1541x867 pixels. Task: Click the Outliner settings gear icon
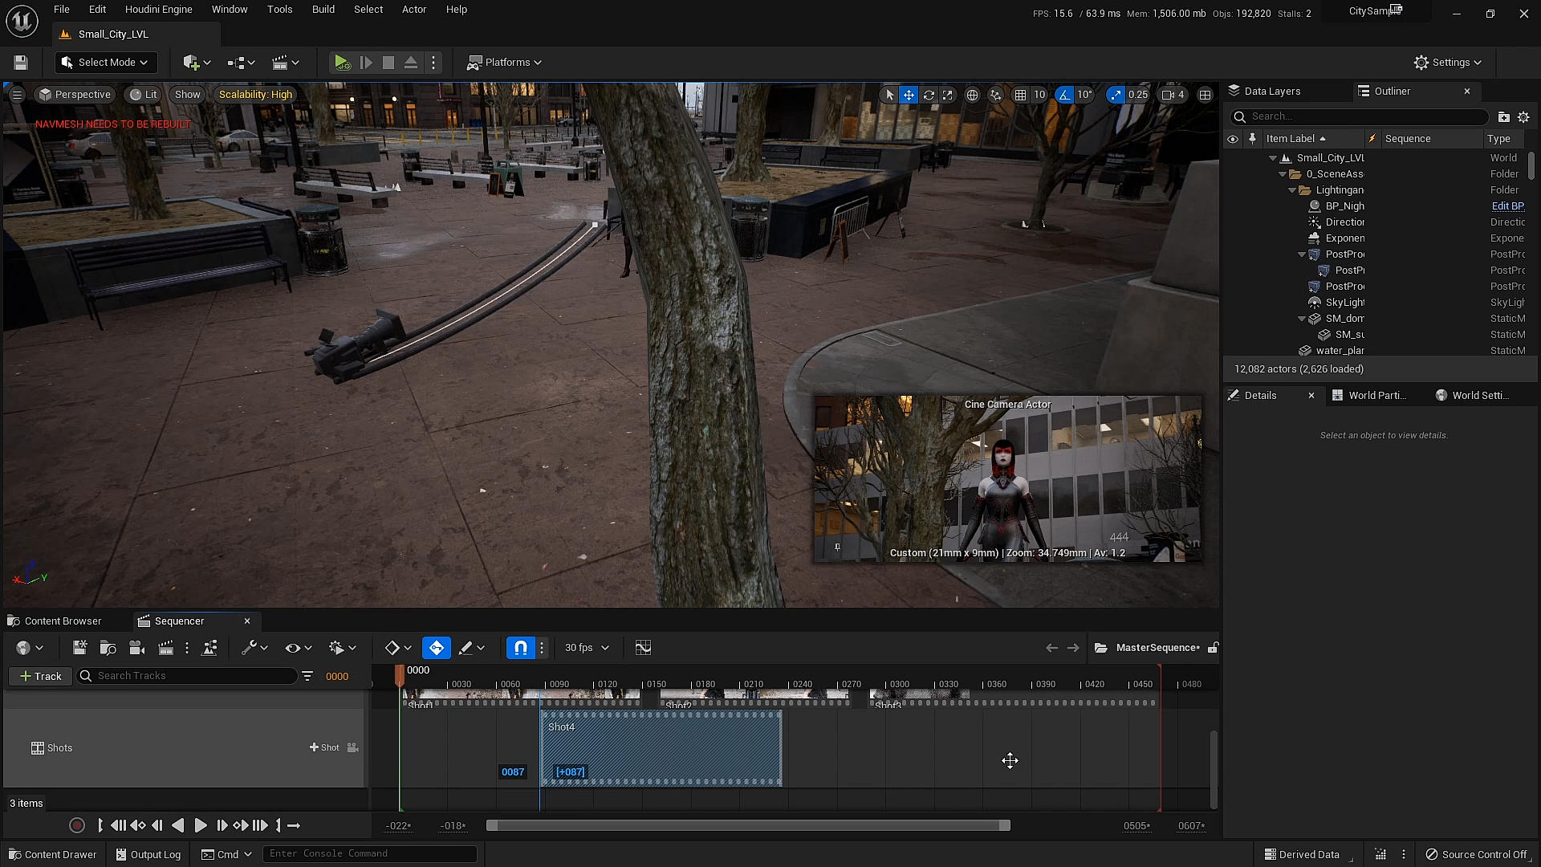(1523, 117)
